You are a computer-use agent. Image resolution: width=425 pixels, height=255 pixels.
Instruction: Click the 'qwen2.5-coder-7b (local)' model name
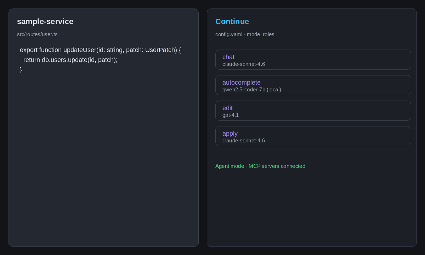(x=252, y=90)
